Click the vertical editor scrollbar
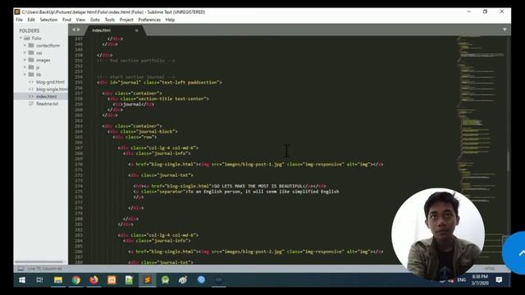This screenshot has width=525, height=295. [x=509, y=161]
